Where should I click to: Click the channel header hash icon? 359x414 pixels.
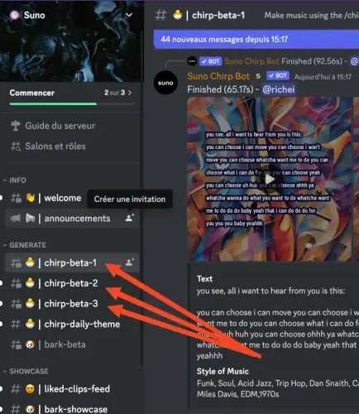click(160, 15)
